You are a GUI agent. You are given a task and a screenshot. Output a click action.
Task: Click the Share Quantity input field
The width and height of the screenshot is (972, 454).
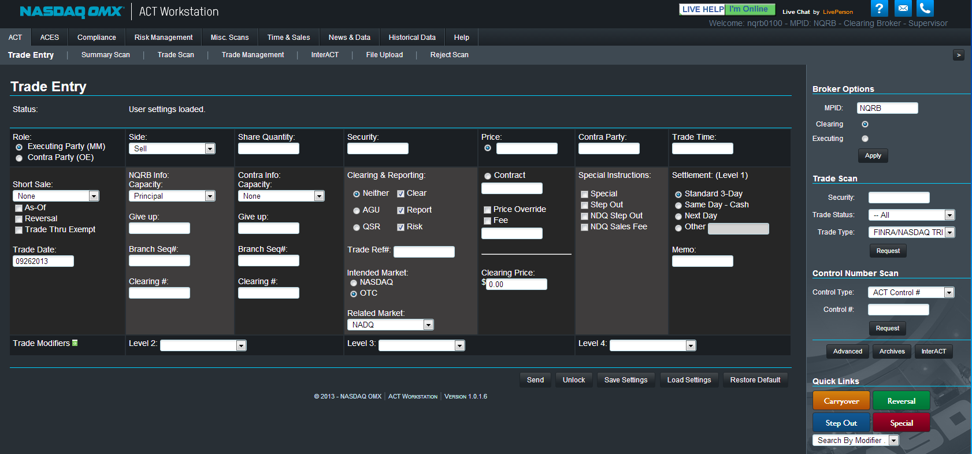point(269,148)
